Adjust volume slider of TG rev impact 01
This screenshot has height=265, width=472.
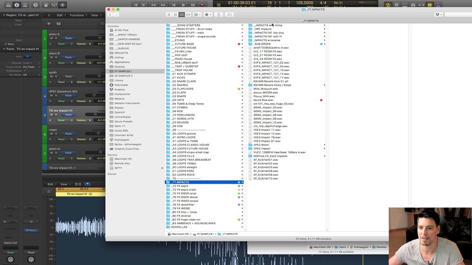point(95,114)
